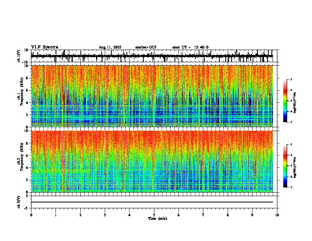The image size is (312, 241).
Task: Click the "-10" tick on ch.1(V) axis
Action: pos(26,62)
